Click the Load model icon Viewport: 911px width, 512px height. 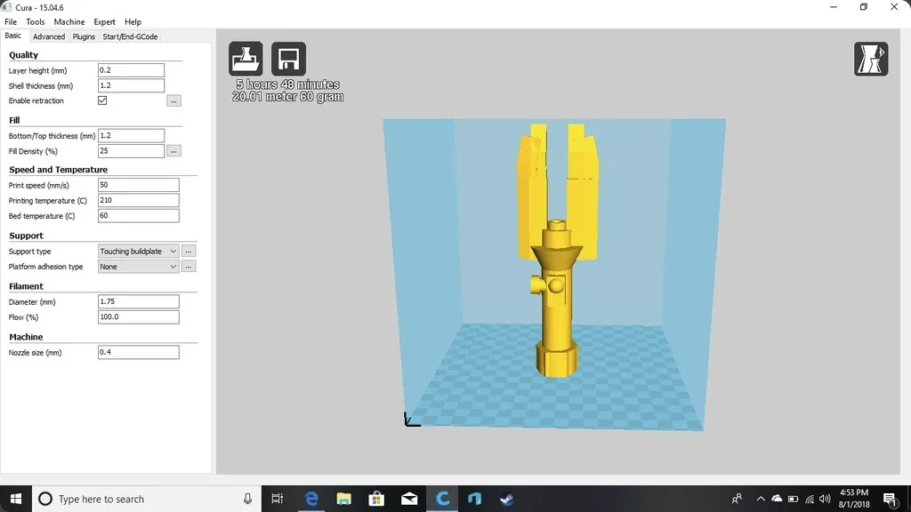point(246,59)
